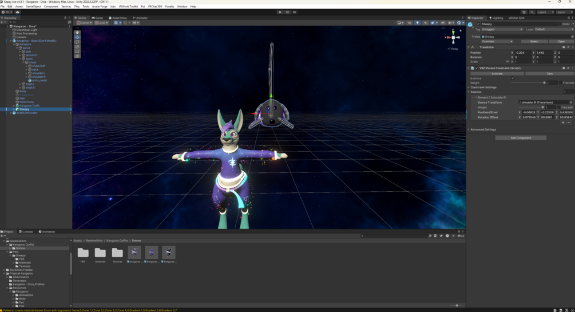Open the prefab Overrides dropdown

[x=497, y=41]
